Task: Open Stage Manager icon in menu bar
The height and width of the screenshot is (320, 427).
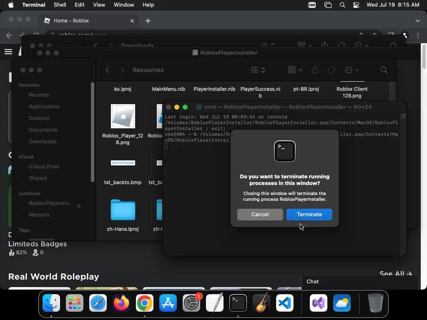Action: 328,5
